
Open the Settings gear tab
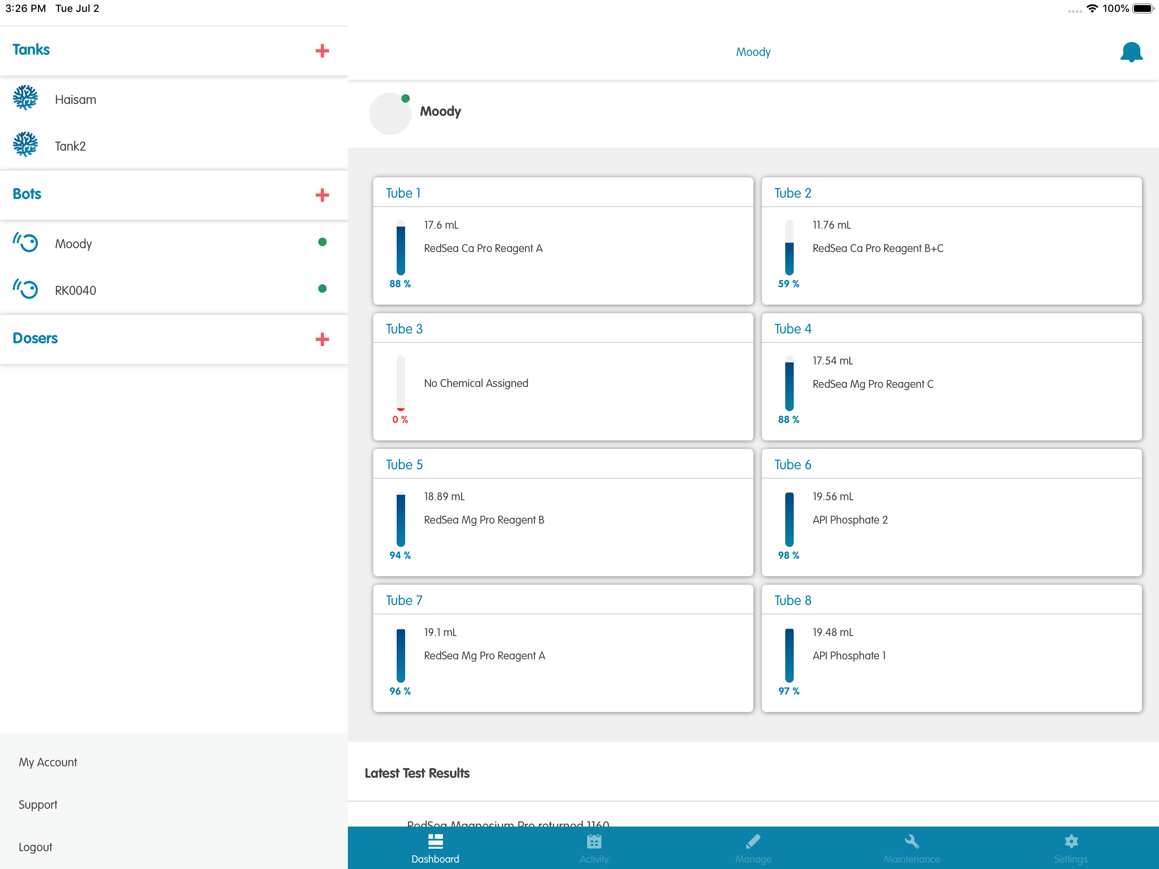tap(1070, 847)
